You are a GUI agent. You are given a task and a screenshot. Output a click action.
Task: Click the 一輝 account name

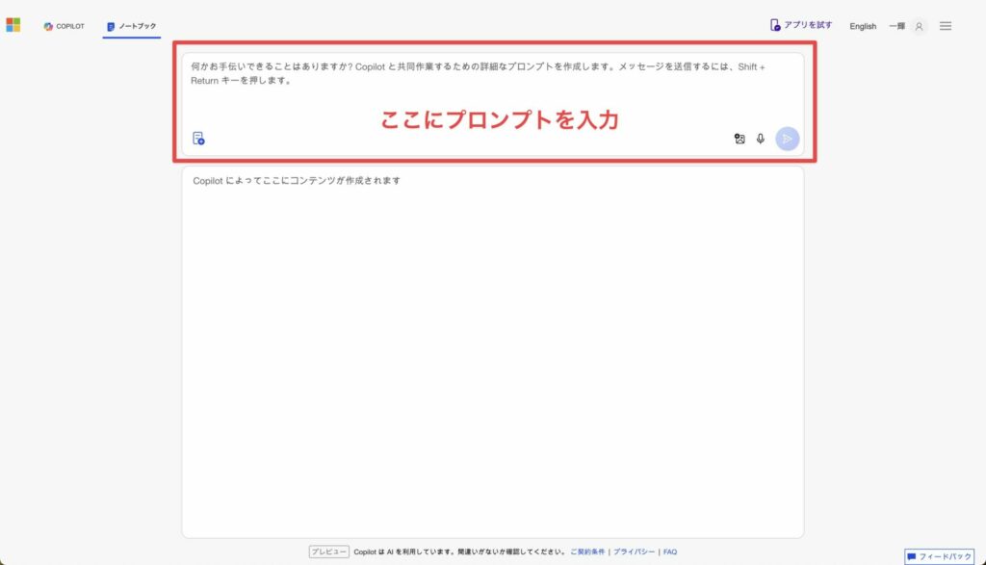click(x=896, y=26)
